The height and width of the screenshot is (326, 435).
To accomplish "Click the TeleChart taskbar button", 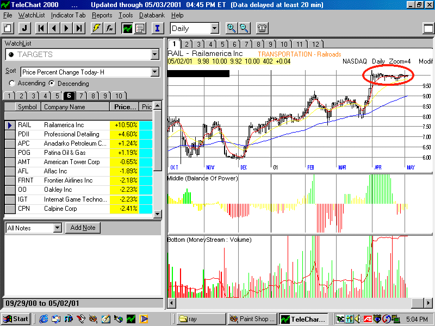I will [x=303, y=319].
